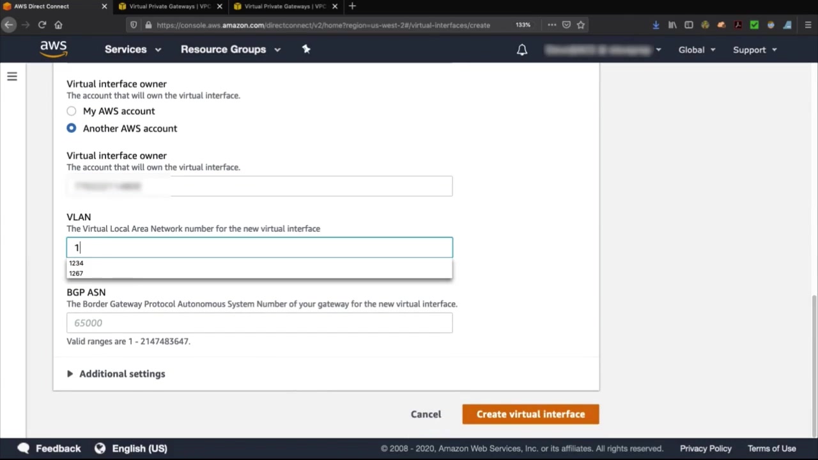Click the browser home icon
Viewport: 818px width, 460px height.
[x=58, y=25]
